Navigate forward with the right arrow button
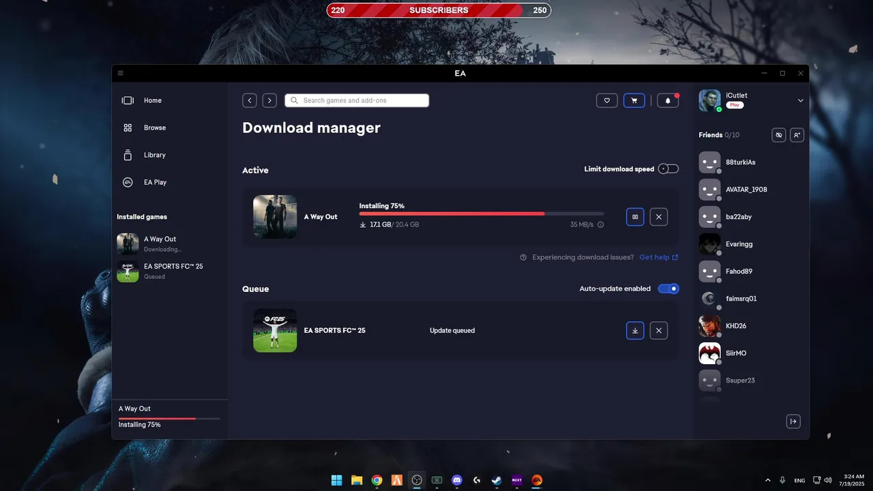Screen dimensions: 873x491 point(269,100)
